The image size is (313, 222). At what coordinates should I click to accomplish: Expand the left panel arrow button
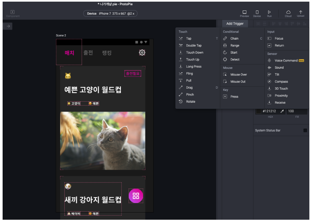[x=8, y=26]
